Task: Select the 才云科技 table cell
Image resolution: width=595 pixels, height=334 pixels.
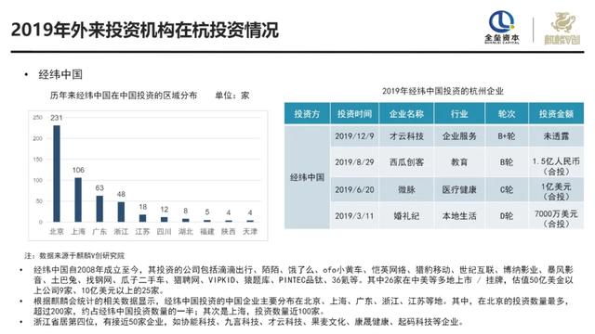Action: tap(406, 136)
